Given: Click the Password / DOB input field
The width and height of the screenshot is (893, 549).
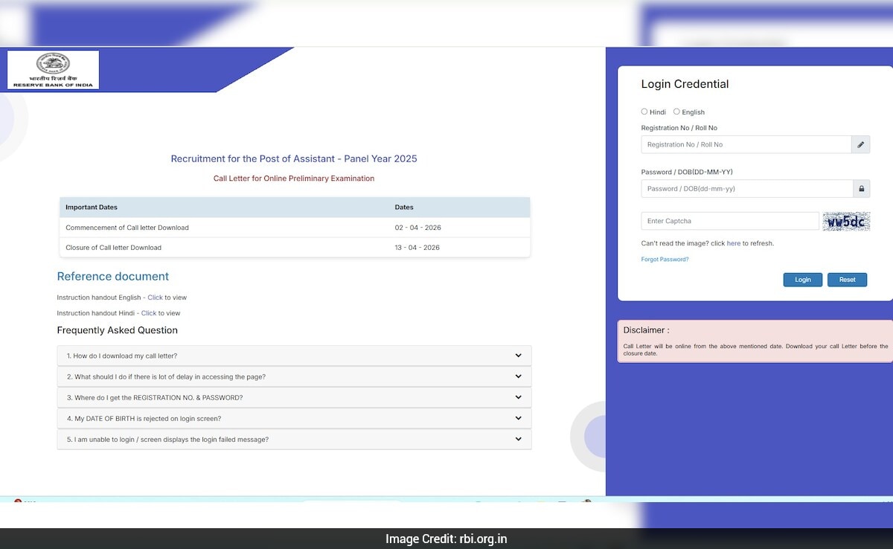Looking at the screenshot, I should coord(744,188).
